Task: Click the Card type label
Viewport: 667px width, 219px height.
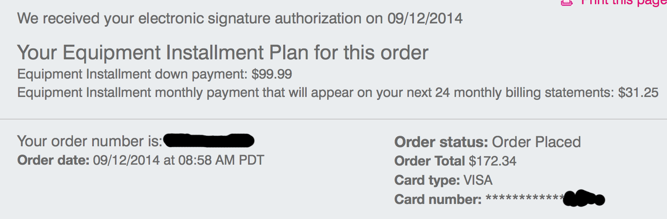Action: [x=427, y=180]
